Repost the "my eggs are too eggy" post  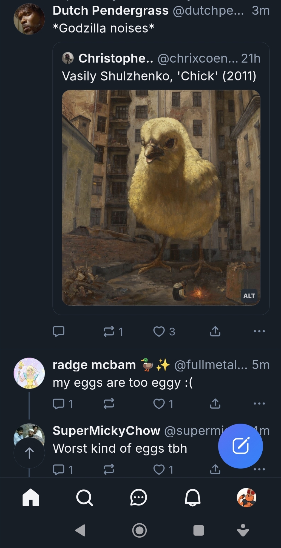point(109,404)
